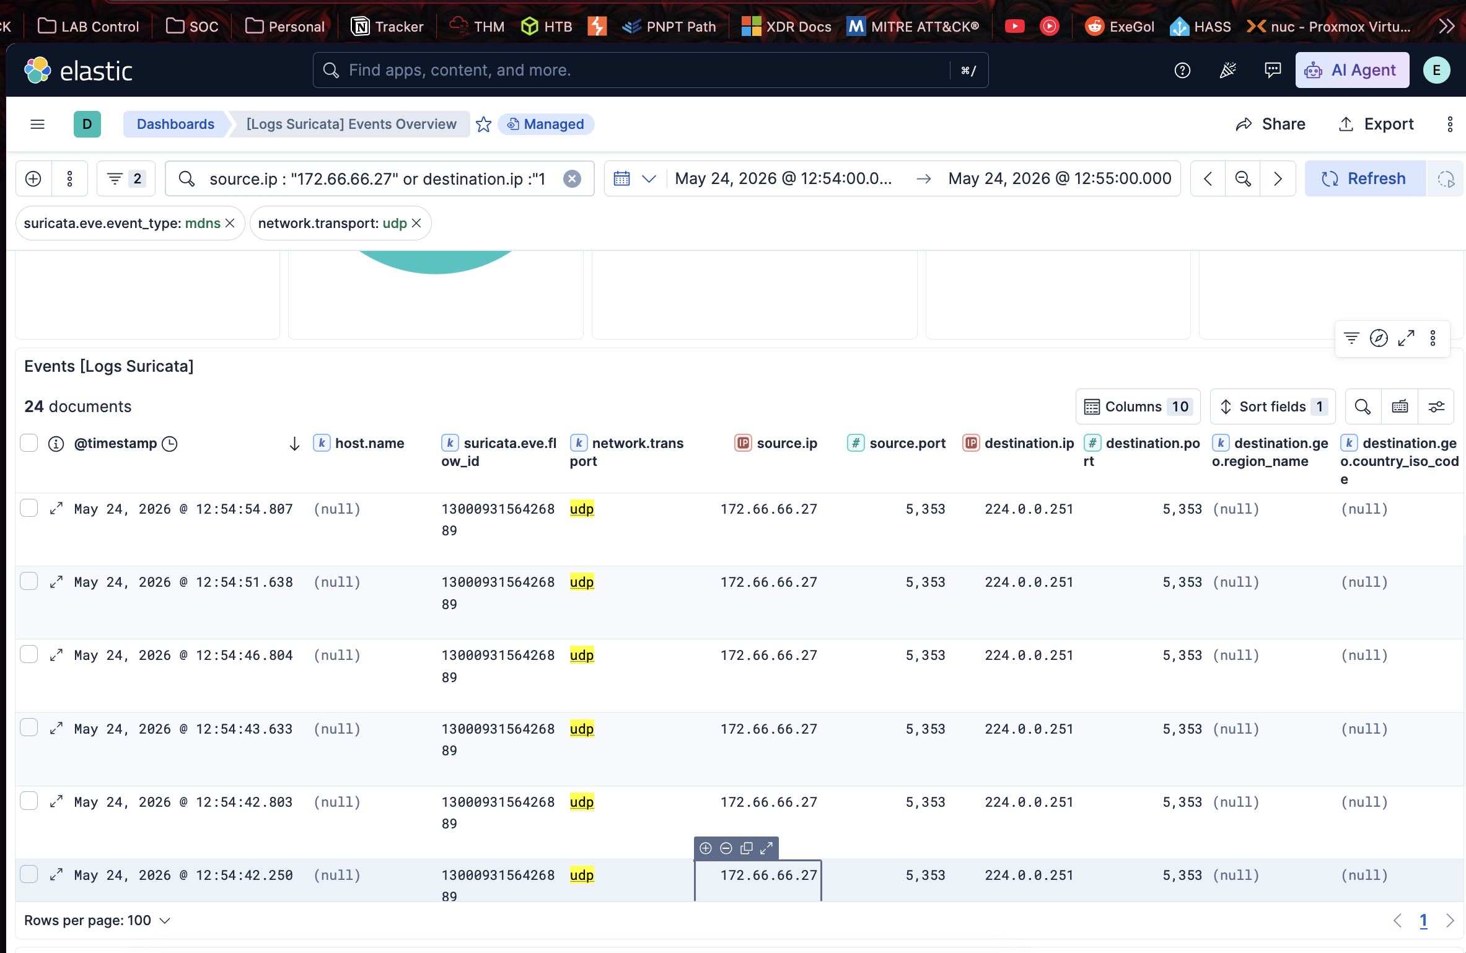1466x953 pixels.
Task: Open the Elastic home logo
Action: pos(78,71)
